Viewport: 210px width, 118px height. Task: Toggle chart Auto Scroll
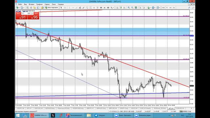pyautogui.click(x=140, y=8)
